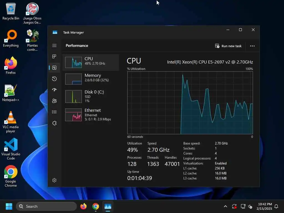Open the network tray icon

pos(243,206)
